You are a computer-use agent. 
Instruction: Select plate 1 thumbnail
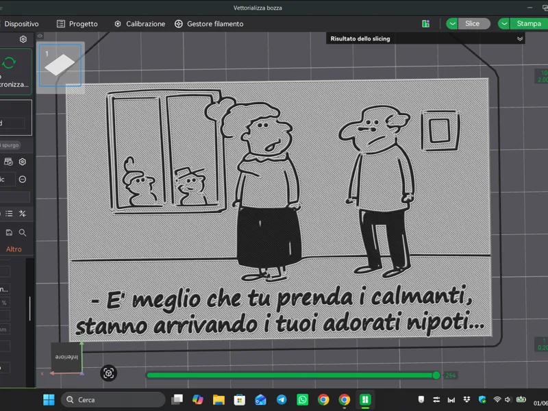(60, 65)
